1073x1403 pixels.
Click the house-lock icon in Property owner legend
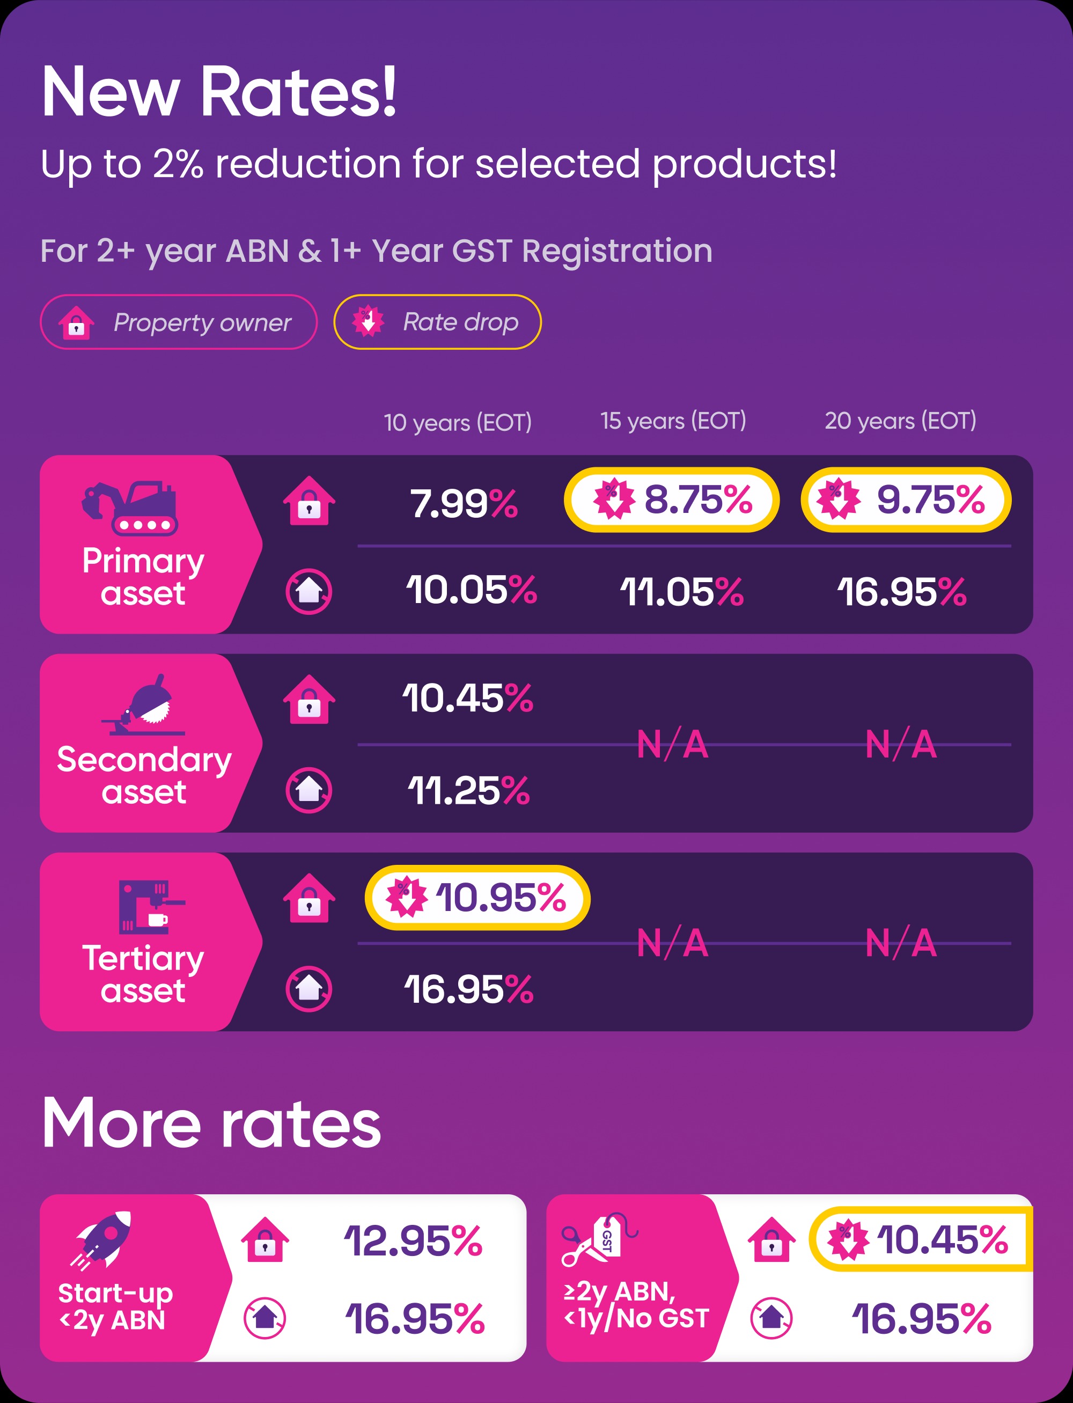(x=77, y=322)
